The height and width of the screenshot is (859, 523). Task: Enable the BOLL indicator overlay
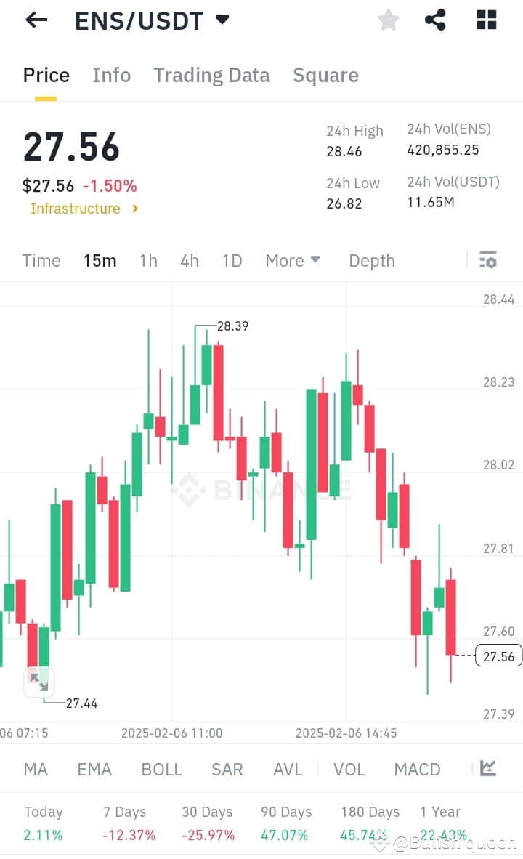161,769
